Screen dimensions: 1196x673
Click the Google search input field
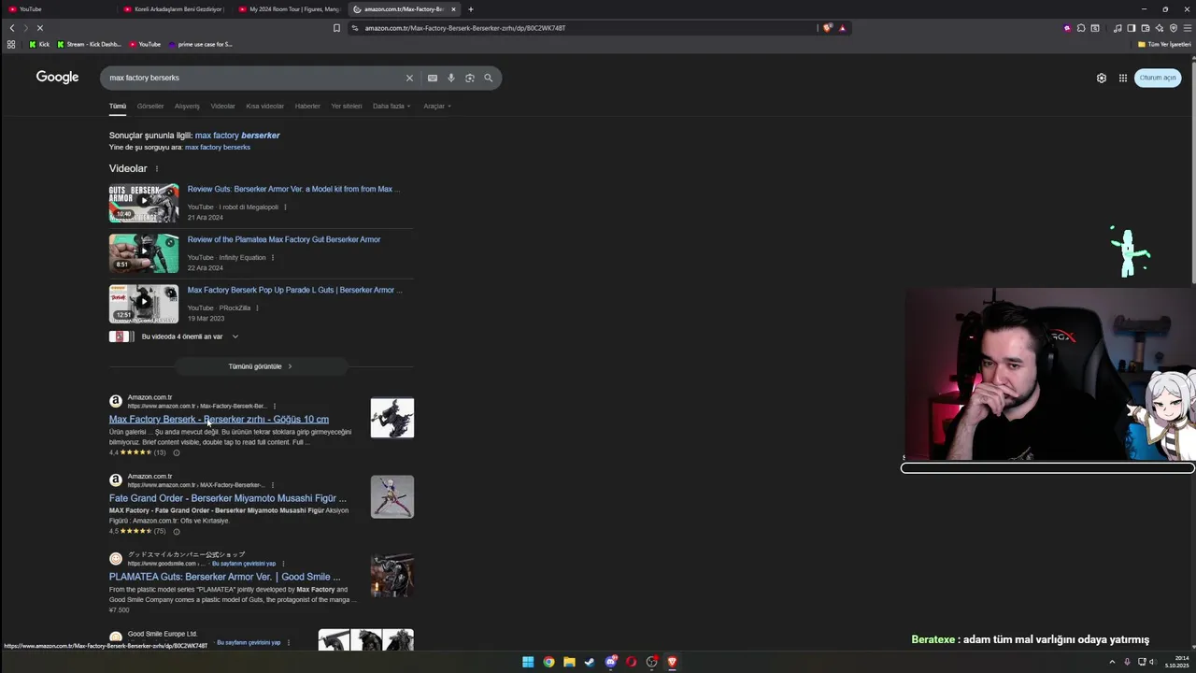click(252, 78)
